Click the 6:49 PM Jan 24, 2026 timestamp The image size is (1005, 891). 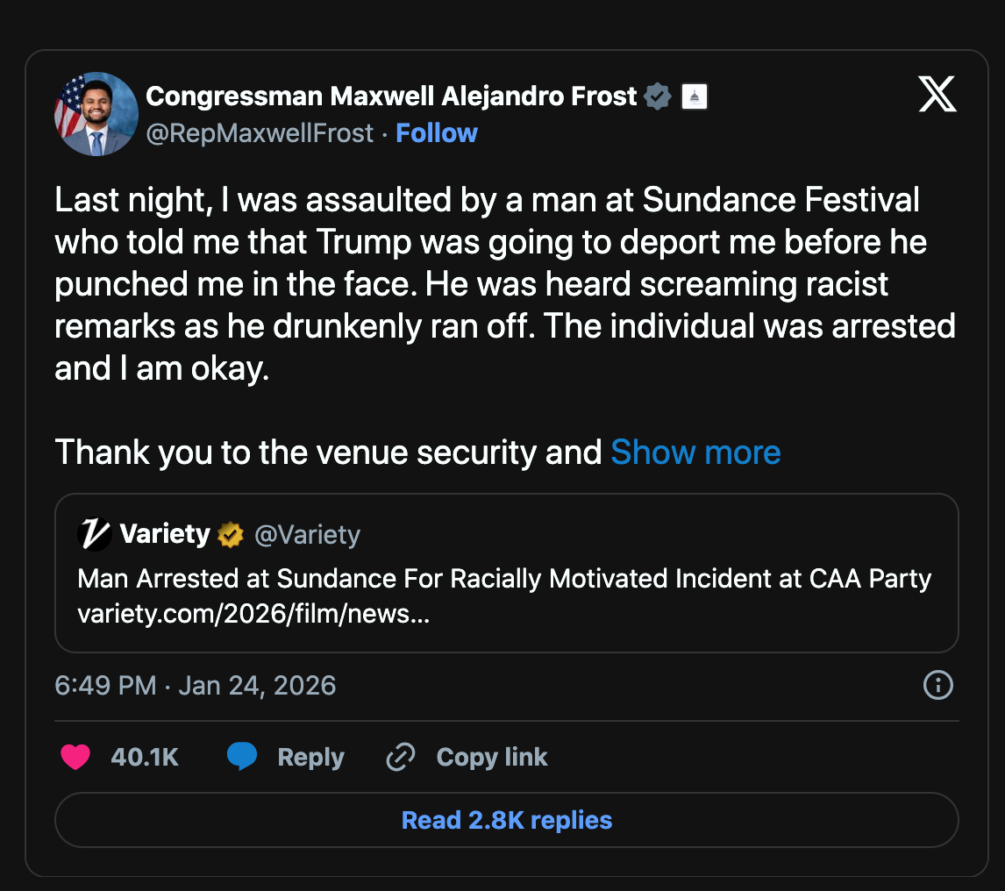click(x=196, y=685)
